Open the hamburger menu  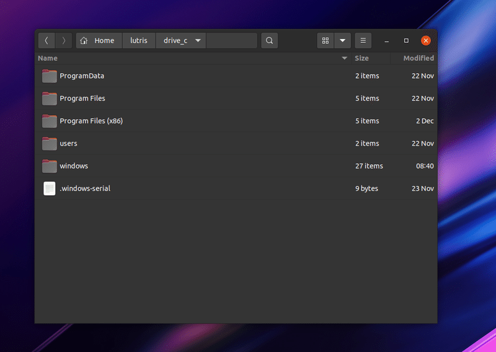[363, 40]
